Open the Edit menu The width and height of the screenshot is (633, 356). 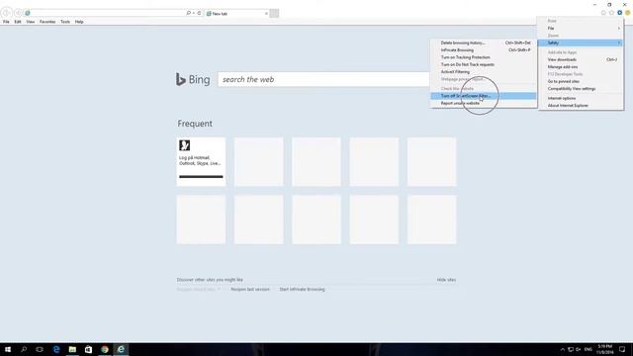(x=18, y=22)
